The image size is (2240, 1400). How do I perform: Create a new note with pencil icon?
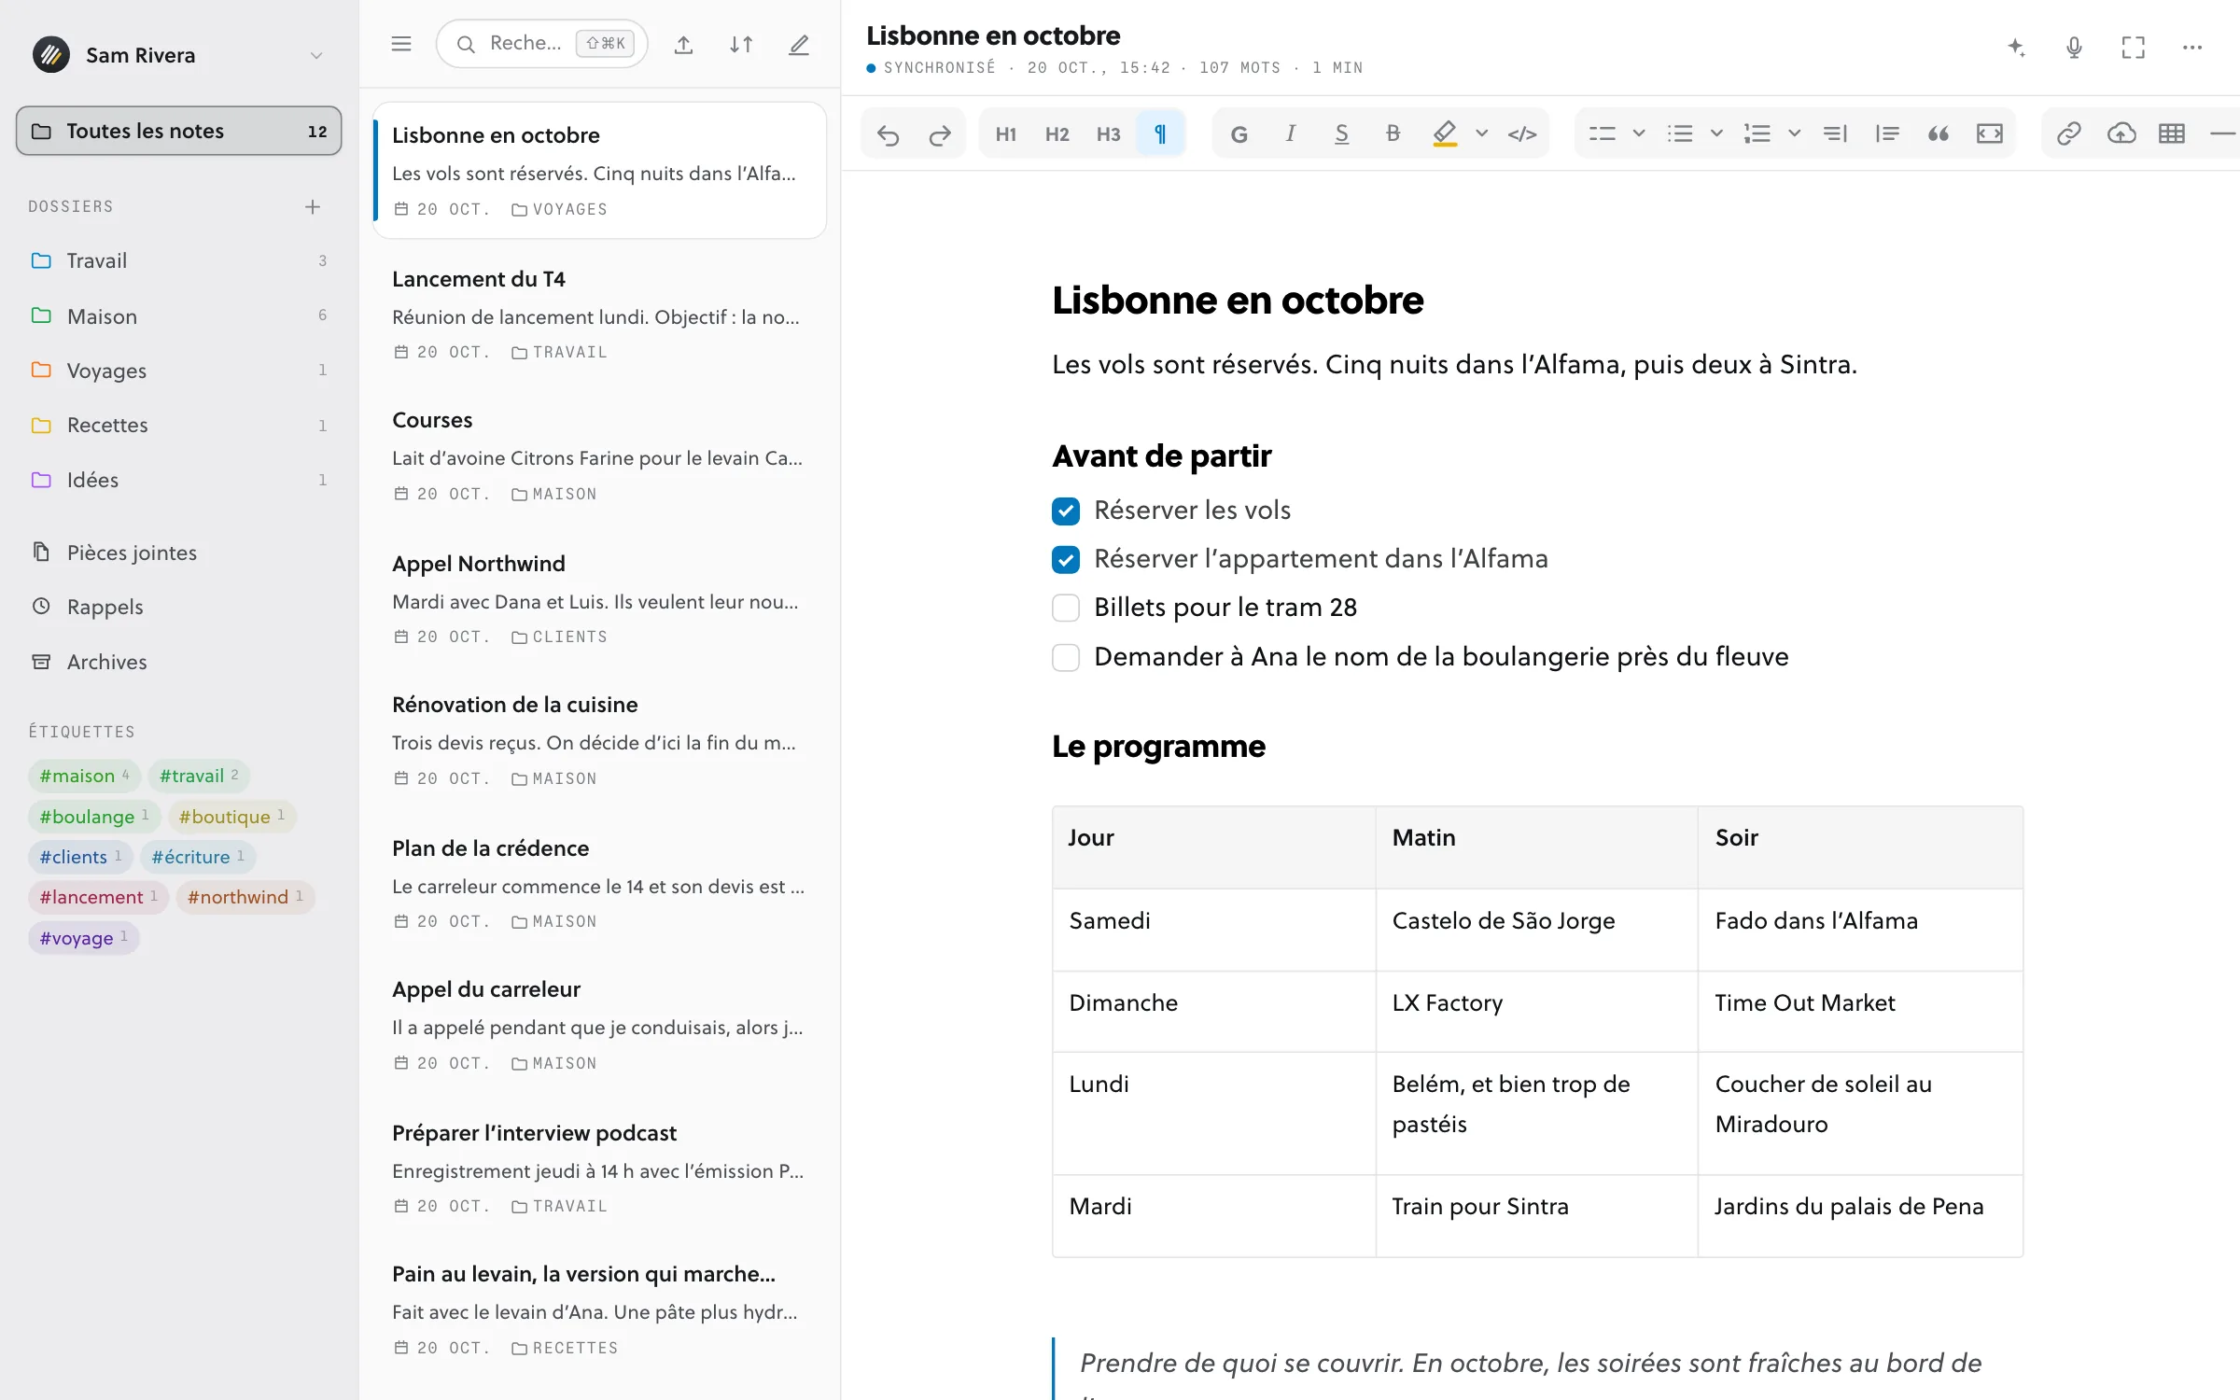point(799,44)
